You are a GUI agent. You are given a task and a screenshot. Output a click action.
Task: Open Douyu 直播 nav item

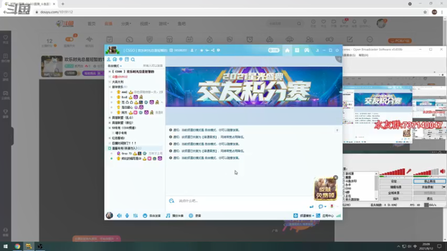(108, 23)
